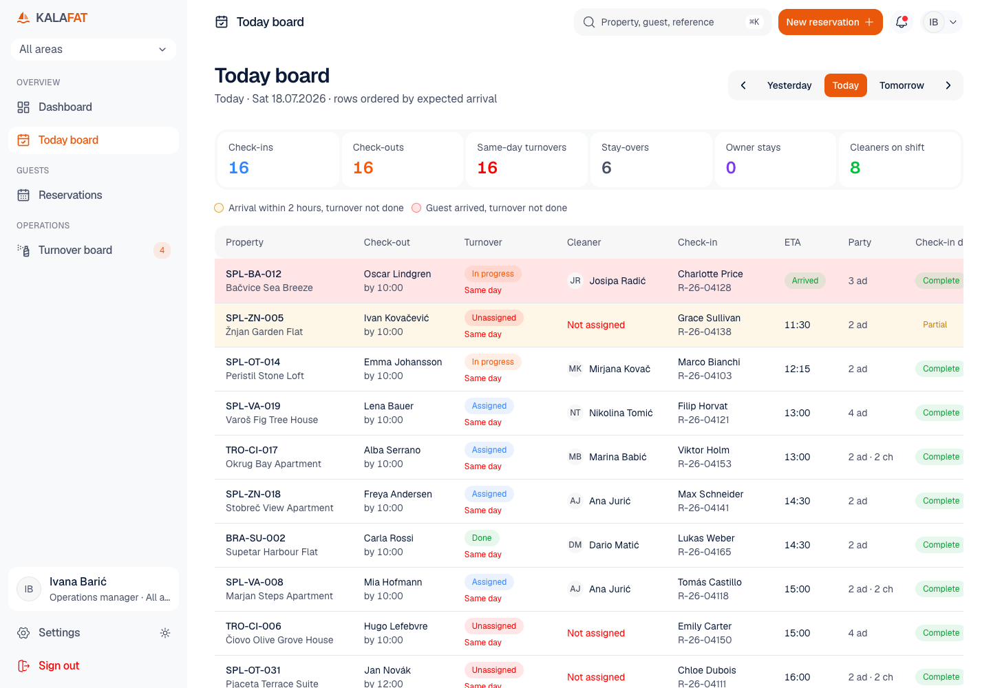The height and width of the screenshot is (688, 991).
Task: Click the DM cleaner avatar
Action: pyautogui.click(x=575, y=545)
